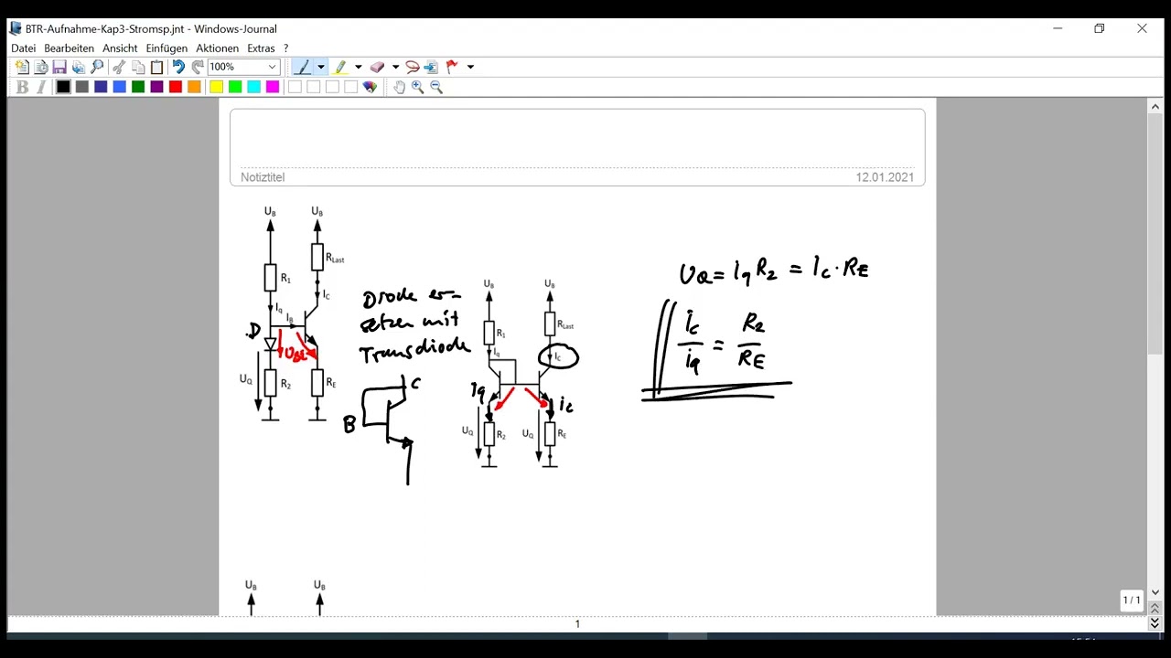Select the red Flag tool
The width and height of the screenshot is (1171, 658).
(453, 67)
